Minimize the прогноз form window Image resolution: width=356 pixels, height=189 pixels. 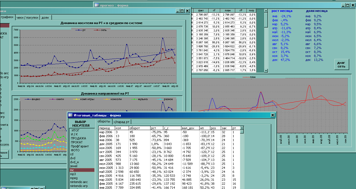click(x=343, y=5)
